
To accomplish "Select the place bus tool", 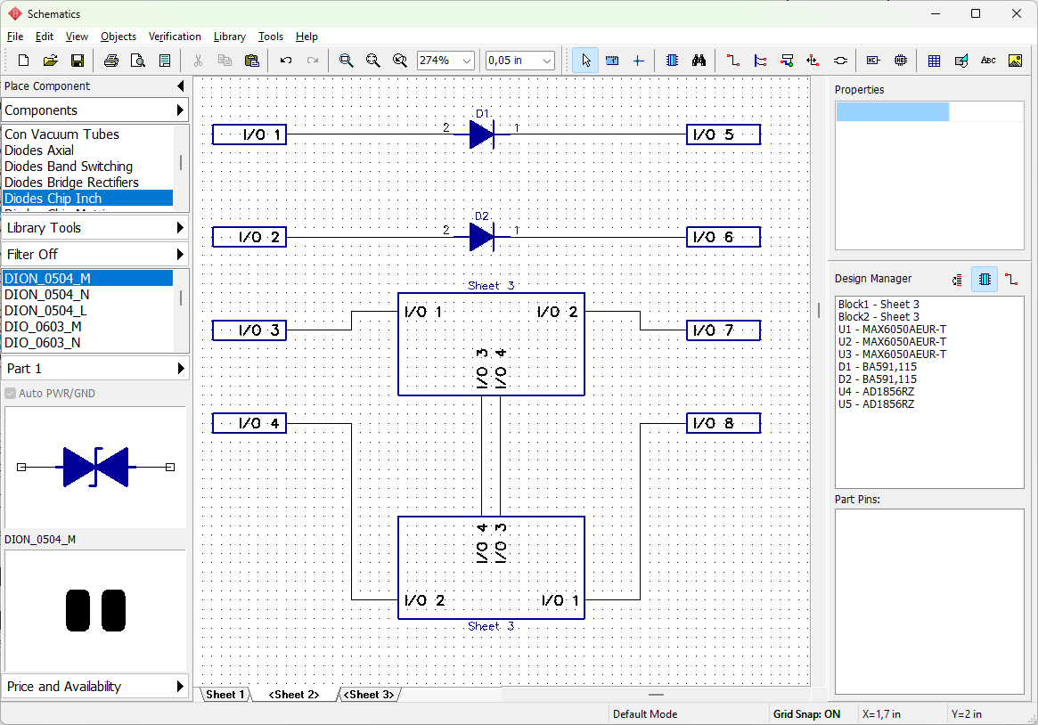I will tap(760, 61).
